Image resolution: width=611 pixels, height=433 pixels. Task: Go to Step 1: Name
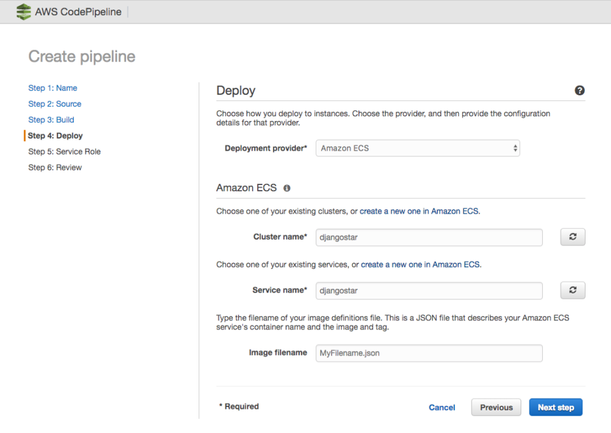[x=52, y=88]
